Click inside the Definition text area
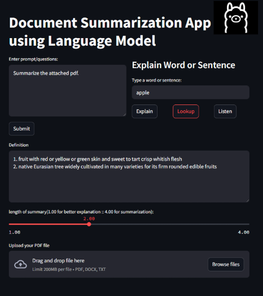The height and width of the screenshot is (296, 263). (x=129, y=176)
